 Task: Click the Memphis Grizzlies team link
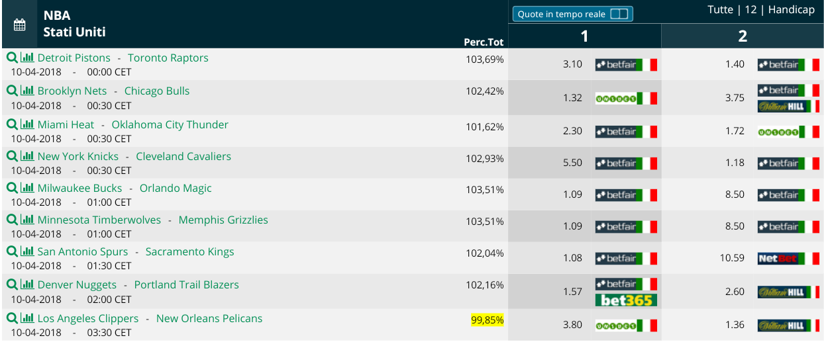point(223,220)
